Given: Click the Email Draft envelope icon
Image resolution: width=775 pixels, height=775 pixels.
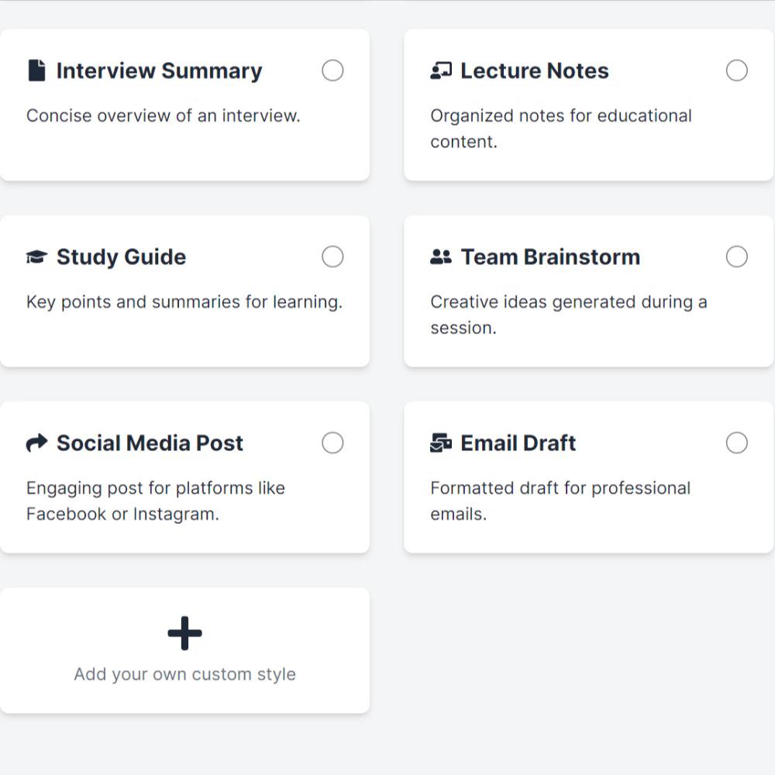Looking at the screenshot, I should point(440,443).
